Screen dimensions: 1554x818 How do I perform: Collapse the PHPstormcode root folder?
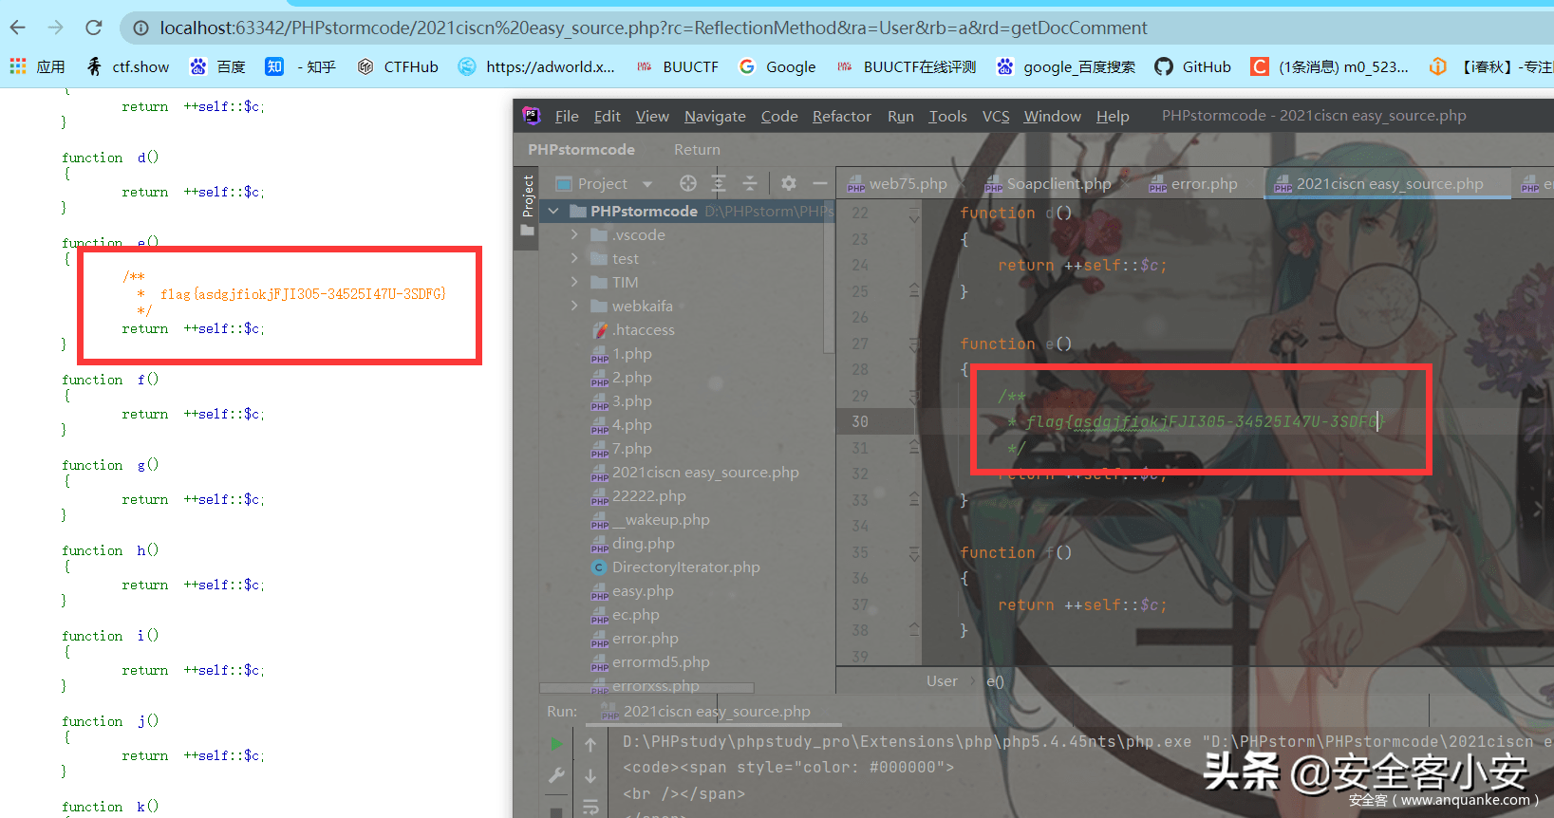point(553,211)
